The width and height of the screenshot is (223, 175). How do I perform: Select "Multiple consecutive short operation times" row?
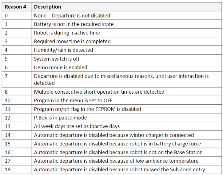(x=99, y=92)
